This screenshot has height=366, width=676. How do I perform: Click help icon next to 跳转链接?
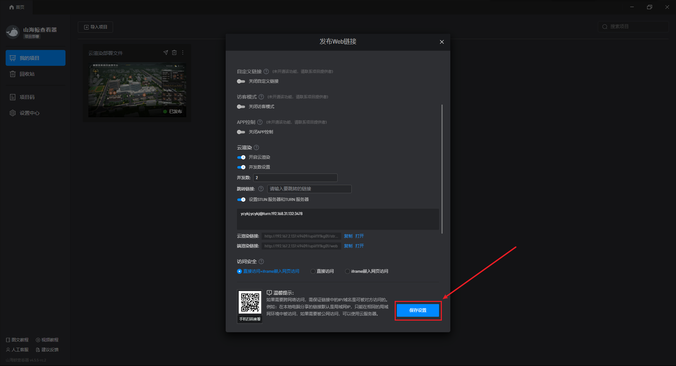[261, 189]
